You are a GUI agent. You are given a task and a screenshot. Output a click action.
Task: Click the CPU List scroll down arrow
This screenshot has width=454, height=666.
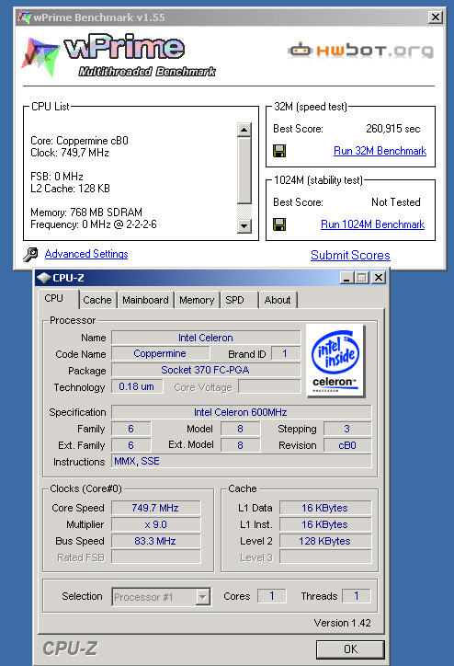pyautogui.click(x=244, y=226)
